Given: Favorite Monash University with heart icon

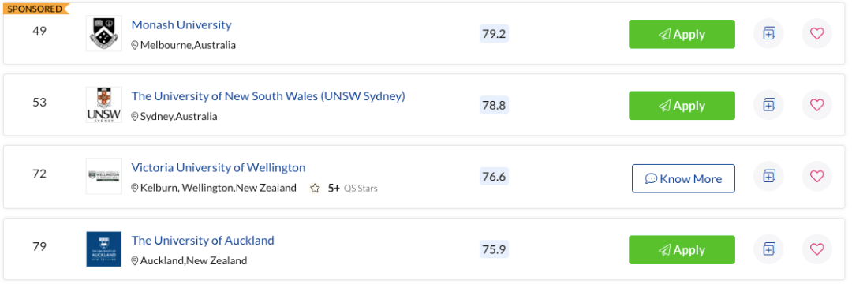Looking at the screenshot, I should [816, 34].
